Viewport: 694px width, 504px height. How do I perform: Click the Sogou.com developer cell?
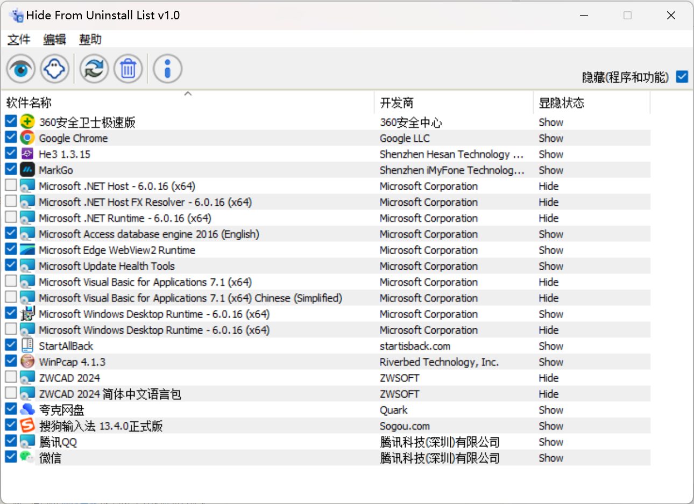click(x=405, y=426)
